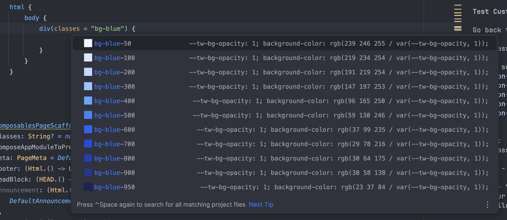Click the rgb(239 246 255) CSS description
The height and width of the screenshot is (220, 507).
pos(338,43)
